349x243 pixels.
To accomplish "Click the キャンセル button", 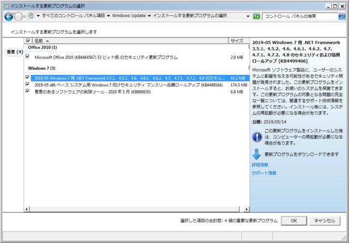I will pyautogui.click(x=324, y=221).
